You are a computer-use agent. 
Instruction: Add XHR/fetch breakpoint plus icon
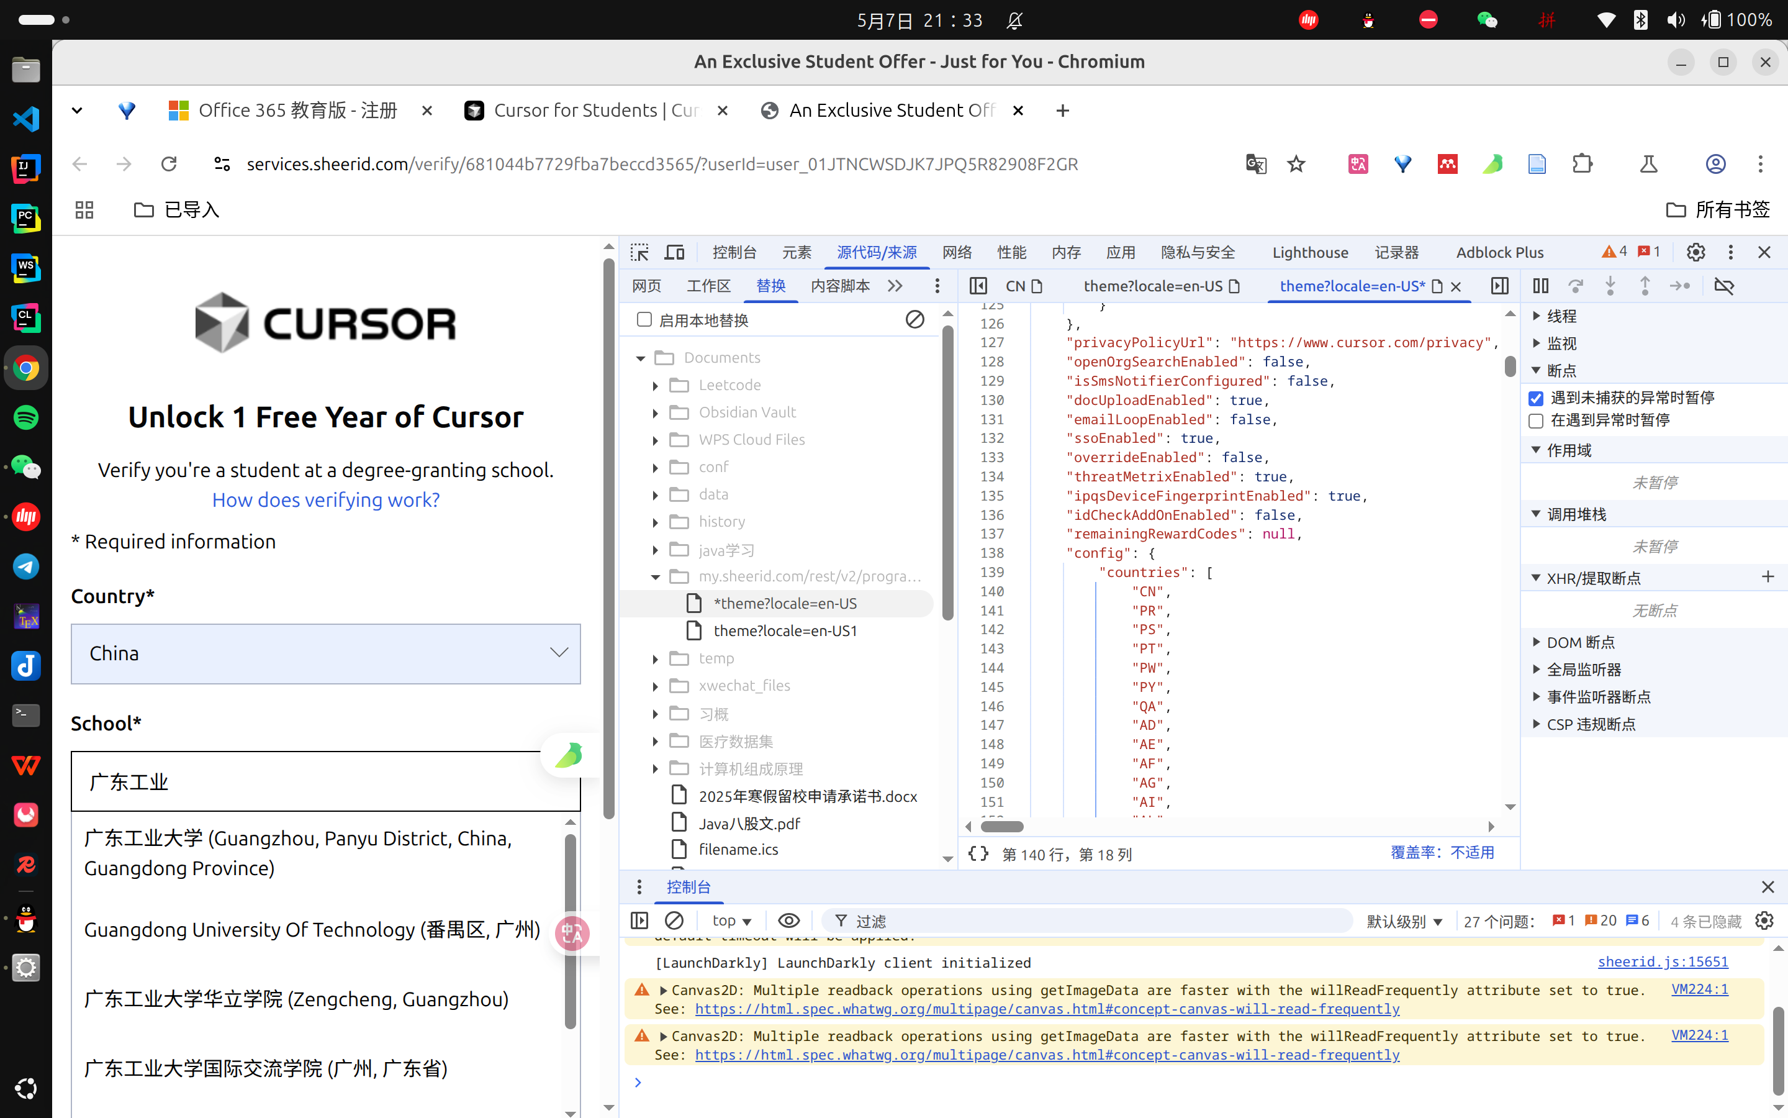1768,577
